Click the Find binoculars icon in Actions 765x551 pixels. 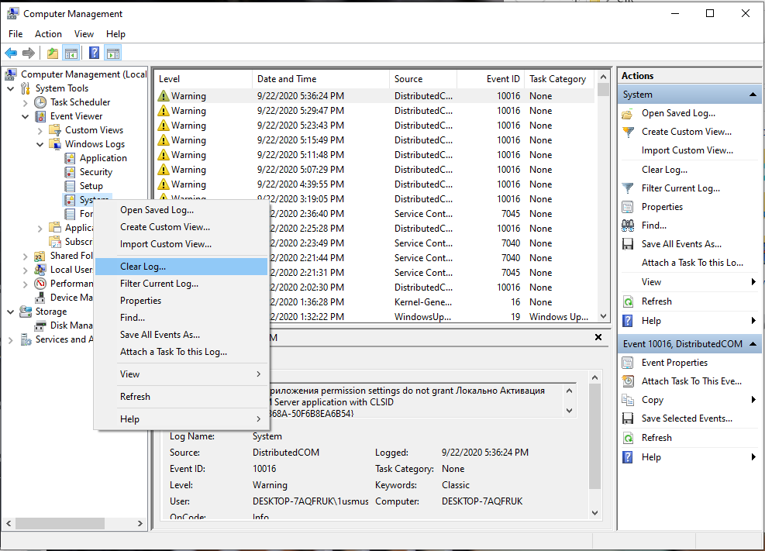point(628,226)
